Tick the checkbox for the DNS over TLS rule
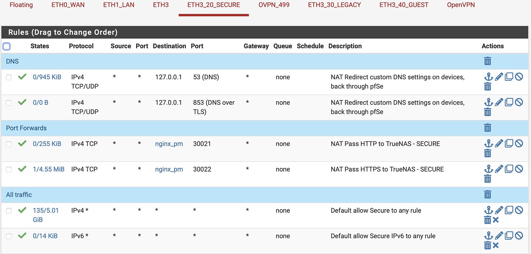531x254 pixels. (9, 103)
